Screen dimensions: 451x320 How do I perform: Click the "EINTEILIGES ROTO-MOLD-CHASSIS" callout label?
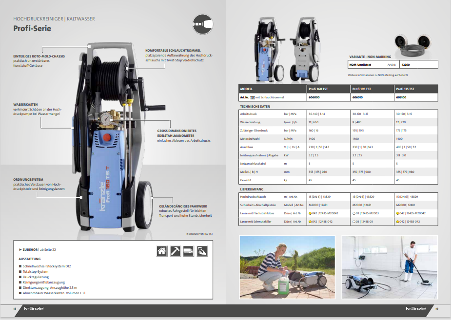click(x=39, y=56)
